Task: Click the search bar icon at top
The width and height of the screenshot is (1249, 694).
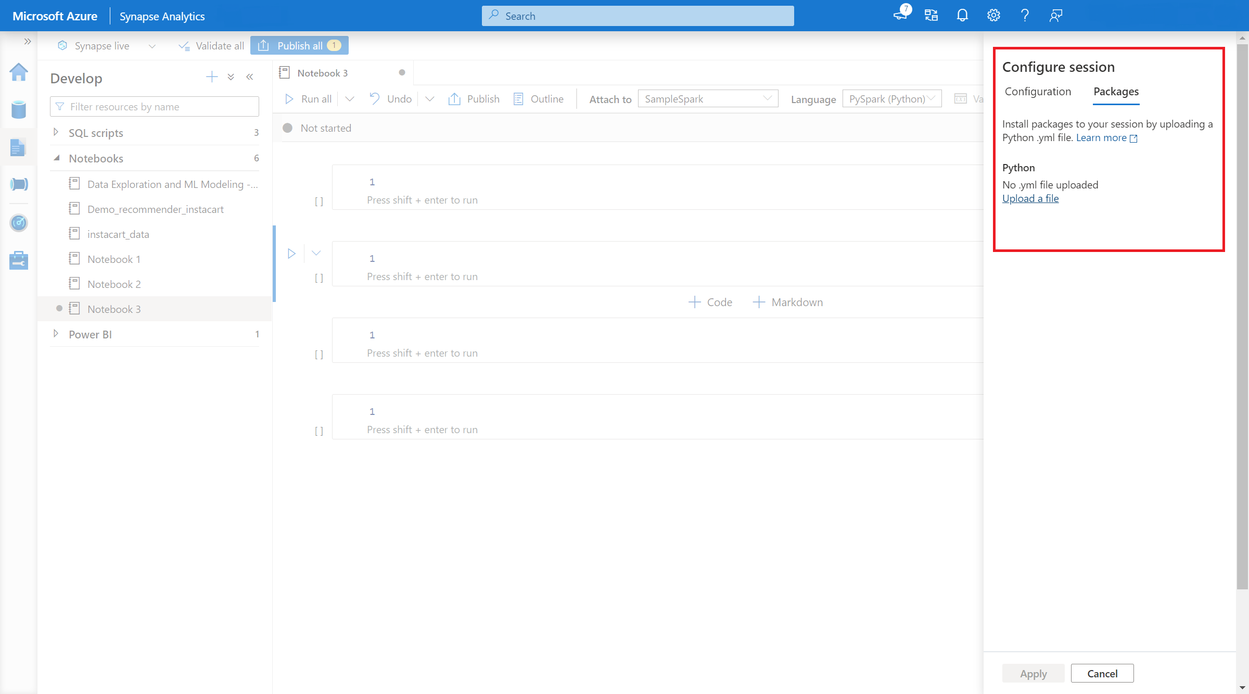Action: point(494,16)
